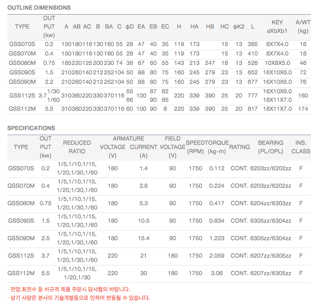Click the weight value "72"
Screen dimensions: 326x308
303,73
